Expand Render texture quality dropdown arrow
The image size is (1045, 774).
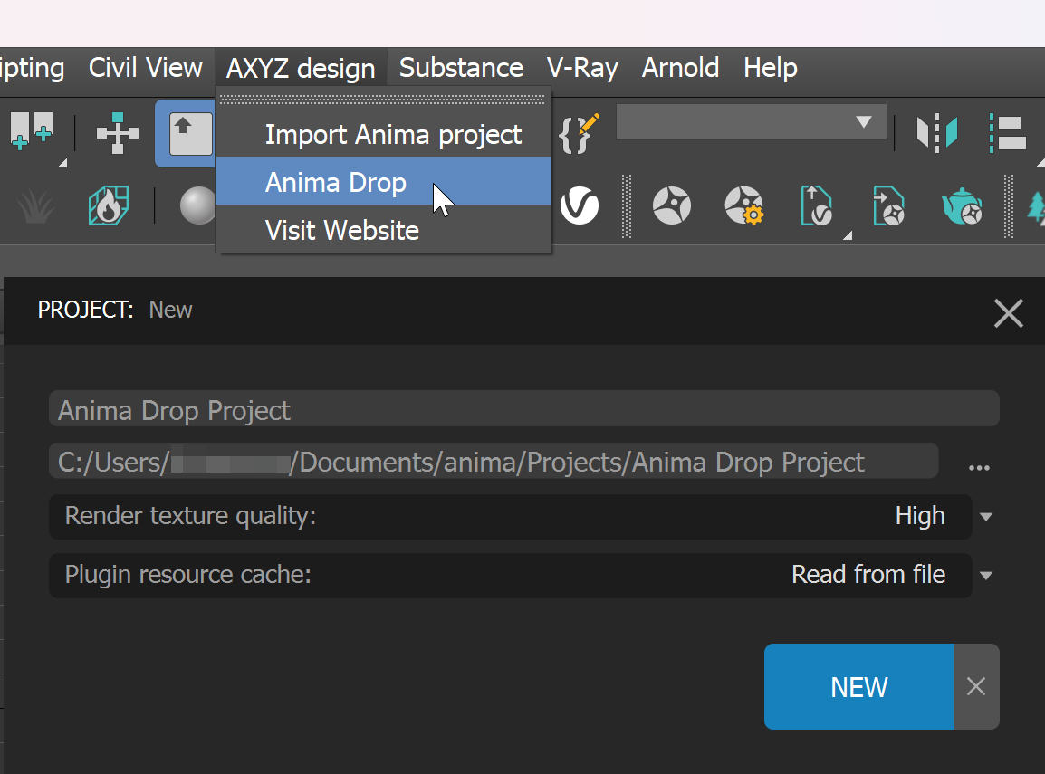pos(986,516)
